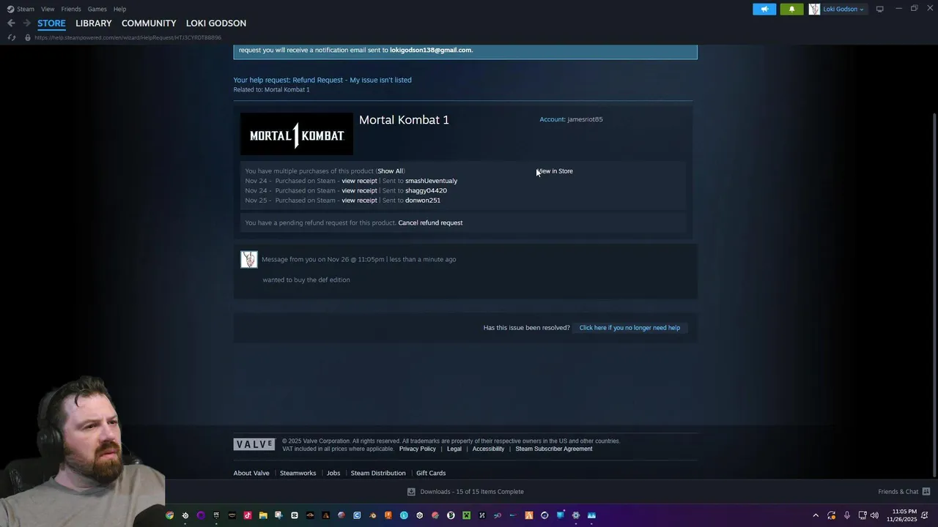Click 'Click here if you no longer need help'

[629, 328]
